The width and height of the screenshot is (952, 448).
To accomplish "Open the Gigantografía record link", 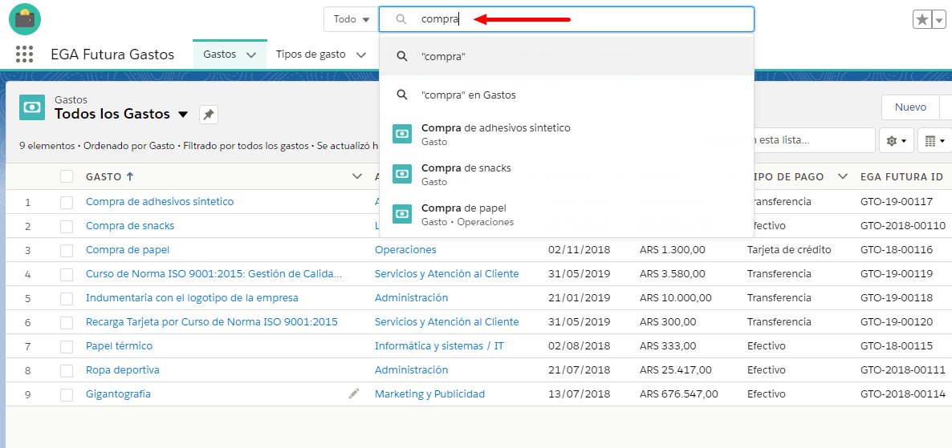I will 118,394.
